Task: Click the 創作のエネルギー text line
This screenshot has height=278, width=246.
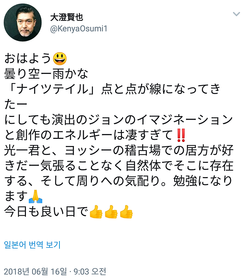Action: click(x=90, y=135)
